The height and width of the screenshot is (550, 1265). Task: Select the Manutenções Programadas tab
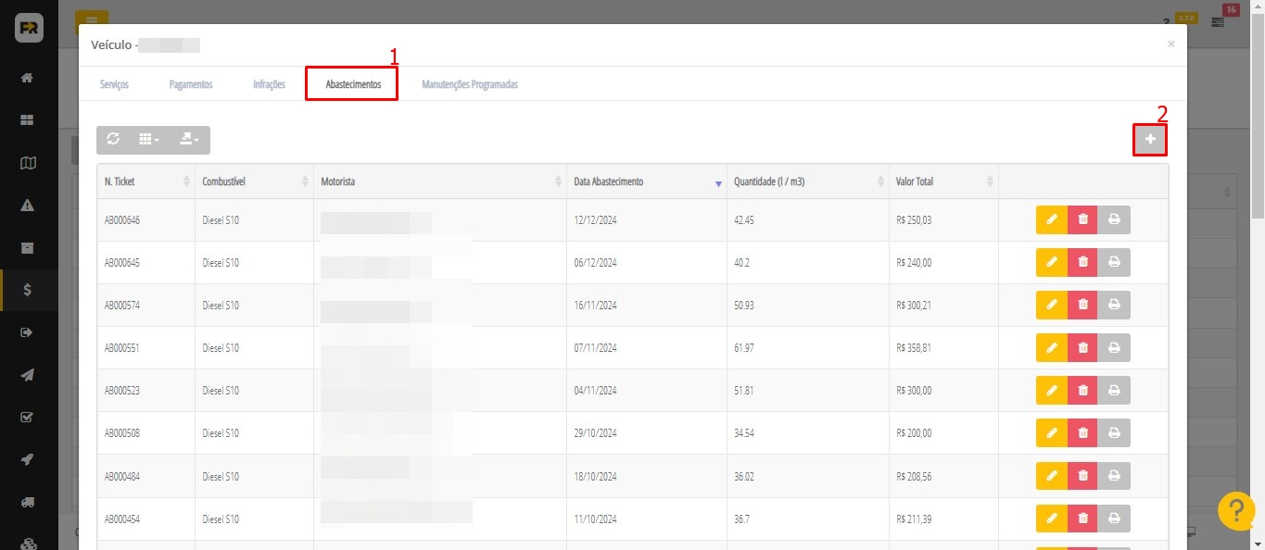pyautogui.click(x=469, y=84)
